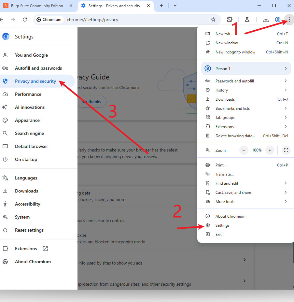Click the profile avatar icon in toolbar

click(277, 20)
